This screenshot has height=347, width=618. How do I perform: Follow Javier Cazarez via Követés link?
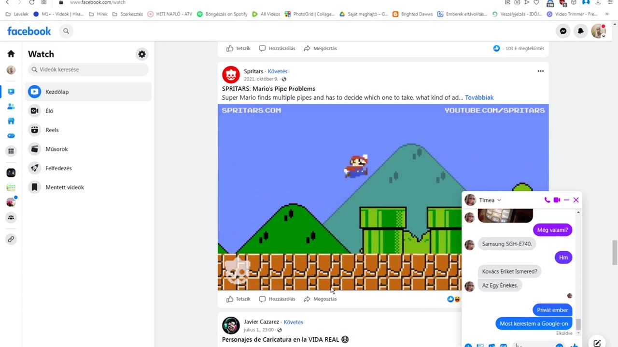coord(293,322)
